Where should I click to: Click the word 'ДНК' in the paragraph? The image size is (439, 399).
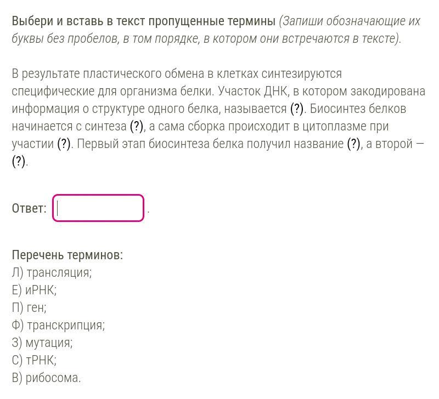277,91
